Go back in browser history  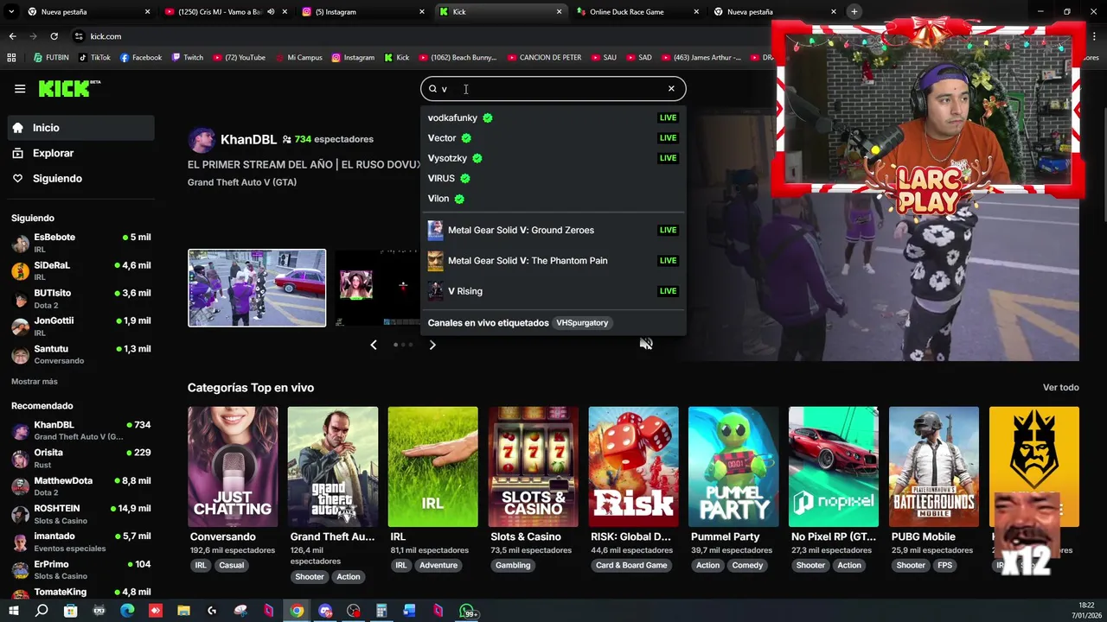pos(12,36)
